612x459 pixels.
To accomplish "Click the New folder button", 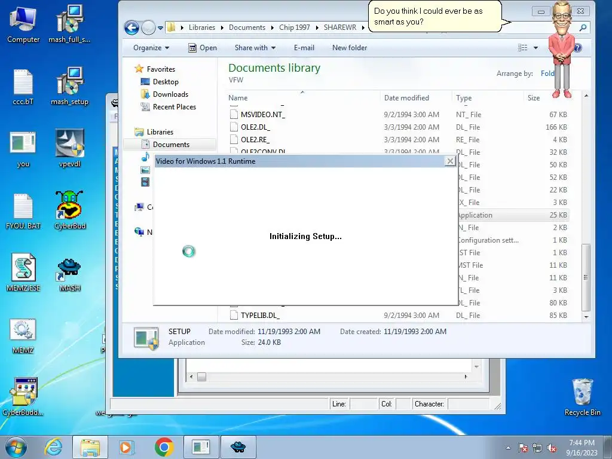I will click(x=349, y=48).
